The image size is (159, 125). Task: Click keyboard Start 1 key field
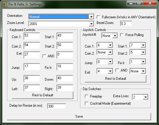(x=65, y=36)
